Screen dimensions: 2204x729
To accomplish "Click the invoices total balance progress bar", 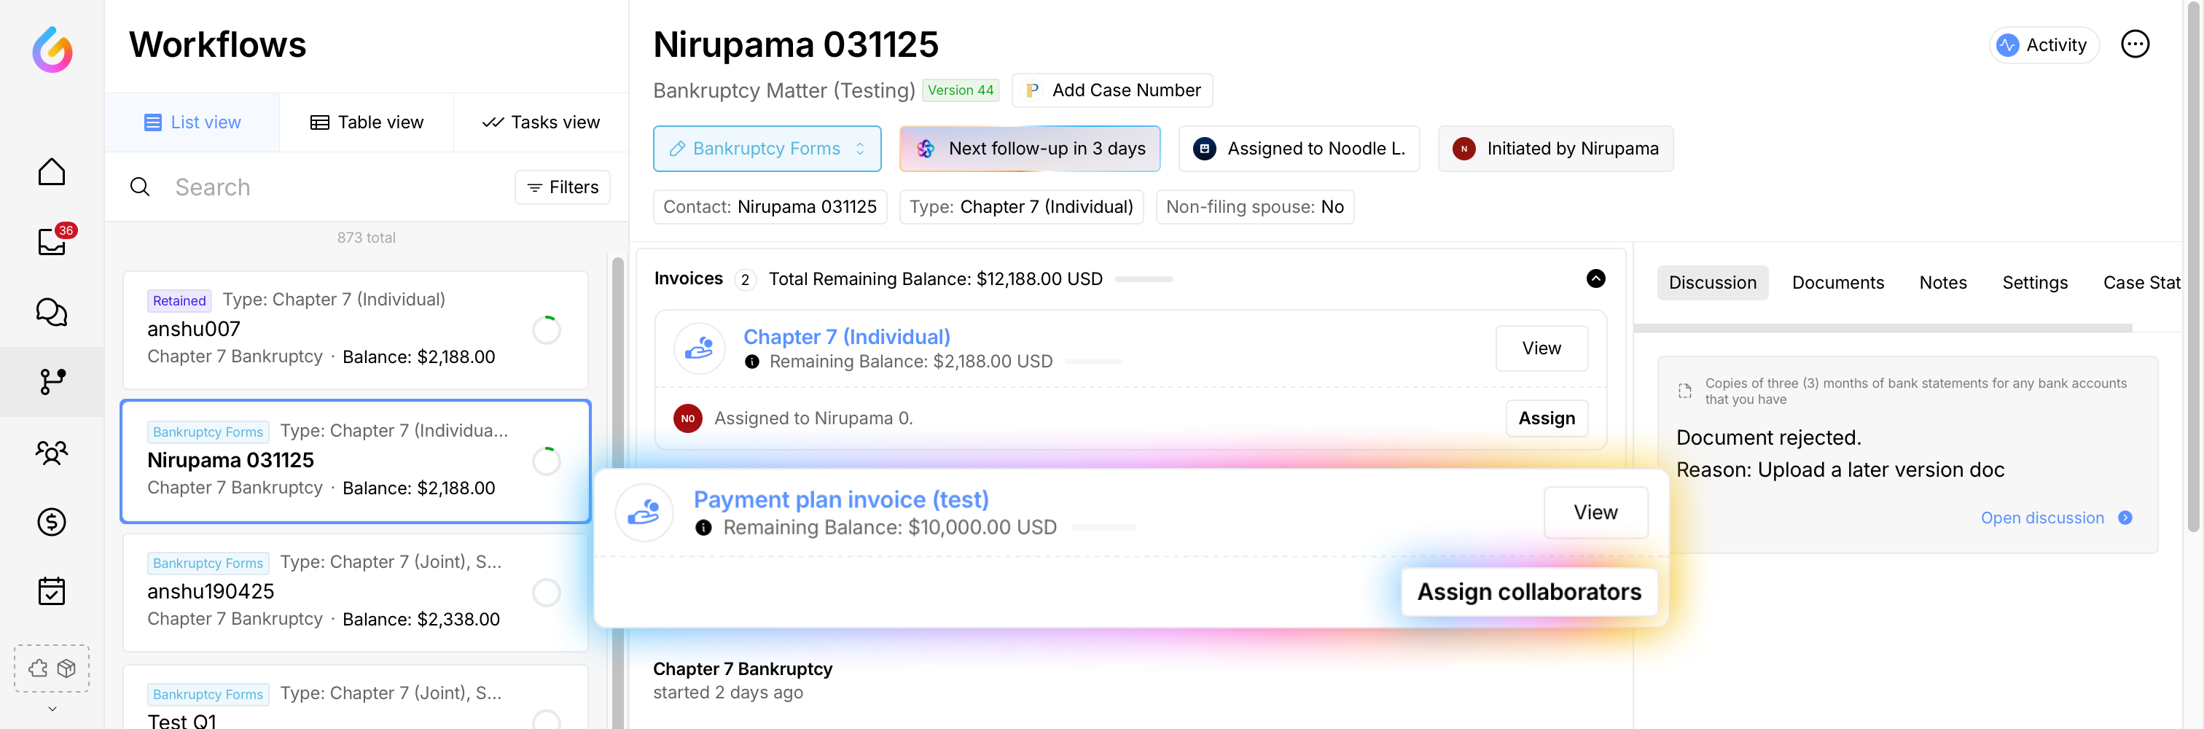I will click(1143, 280).
